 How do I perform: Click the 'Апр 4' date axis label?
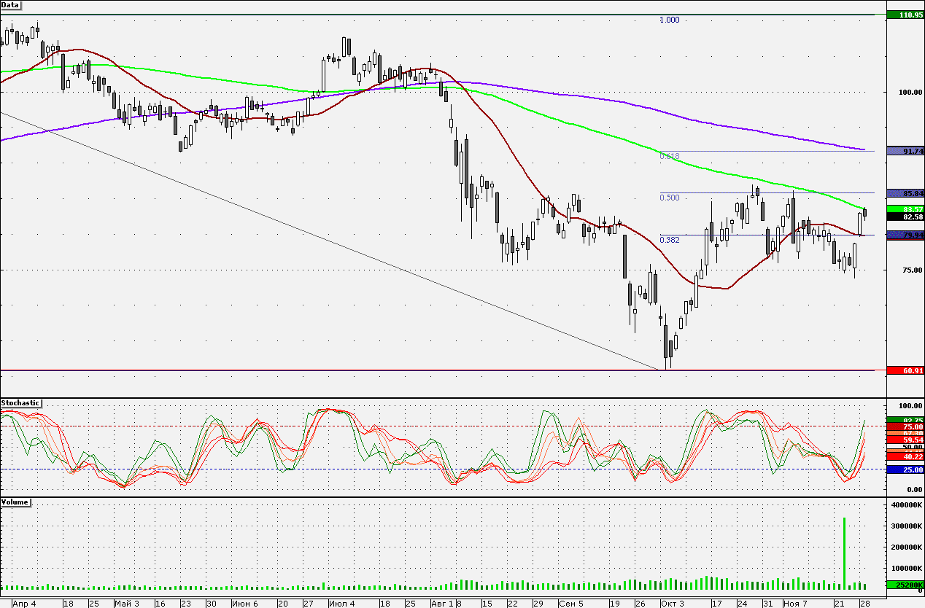coord(24,604)
